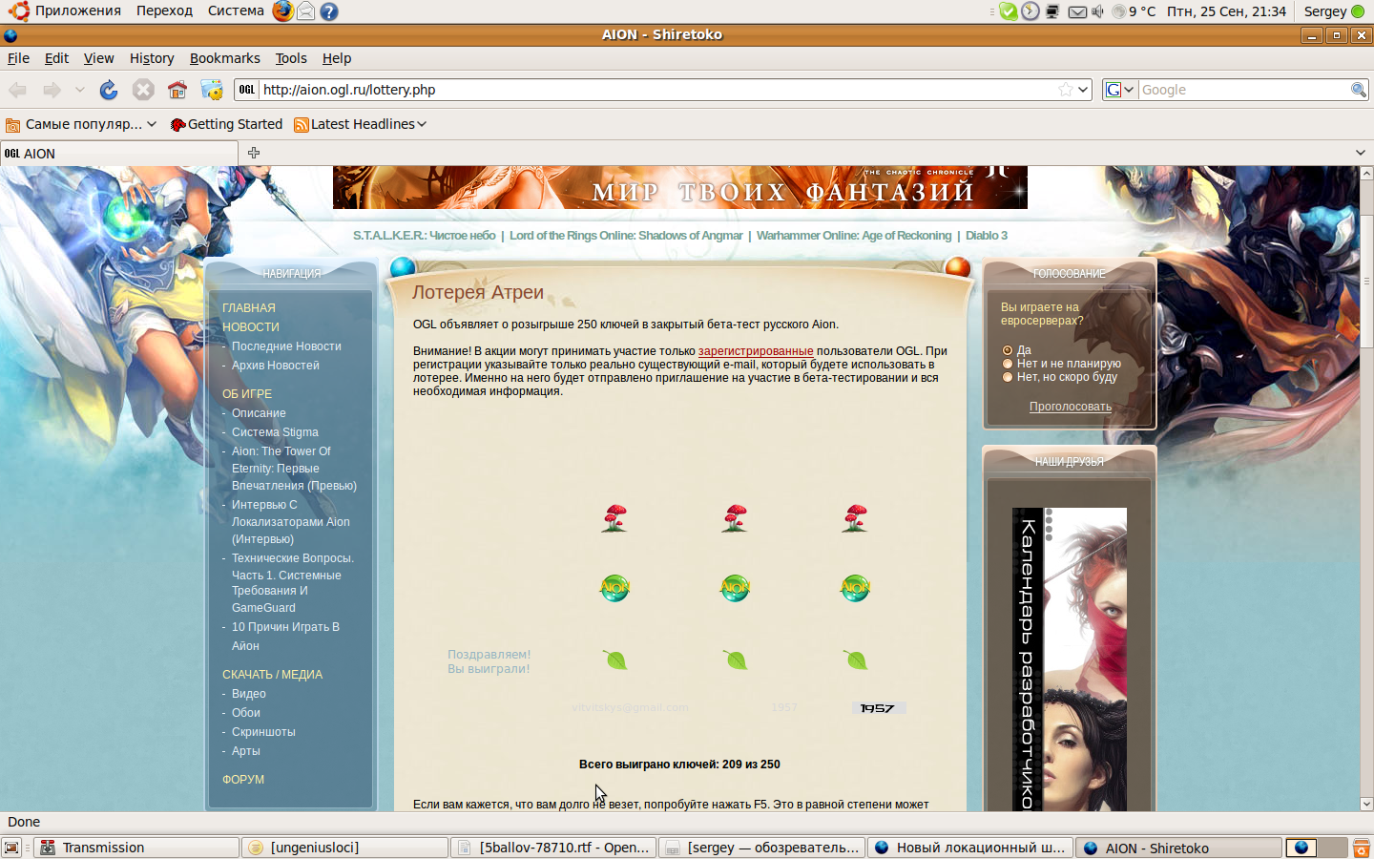Click the mail envelope tray icon
1374x859 pixels.
click(x=1077, y=12)
